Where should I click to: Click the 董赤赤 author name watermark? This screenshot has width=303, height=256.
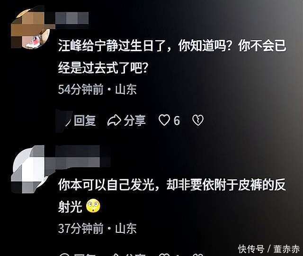286,249
